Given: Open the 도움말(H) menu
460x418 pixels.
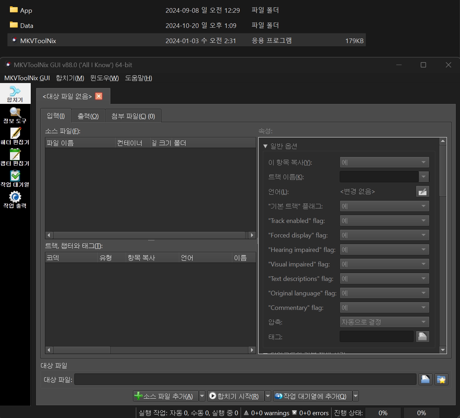Looking at the screenshot, I should 138,78.
